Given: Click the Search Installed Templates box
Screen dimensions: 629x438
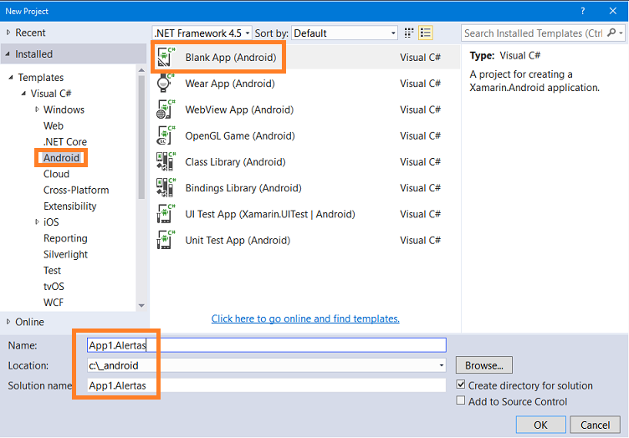Looking at the screenshot, I should [x=534, y=33].
